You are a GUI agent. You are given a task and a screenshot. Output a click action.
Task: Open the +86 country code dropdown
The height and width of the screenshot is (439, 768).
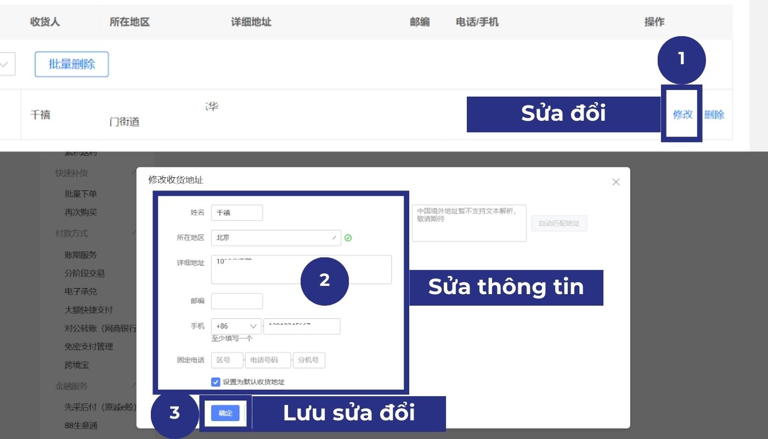click(236, 326)
